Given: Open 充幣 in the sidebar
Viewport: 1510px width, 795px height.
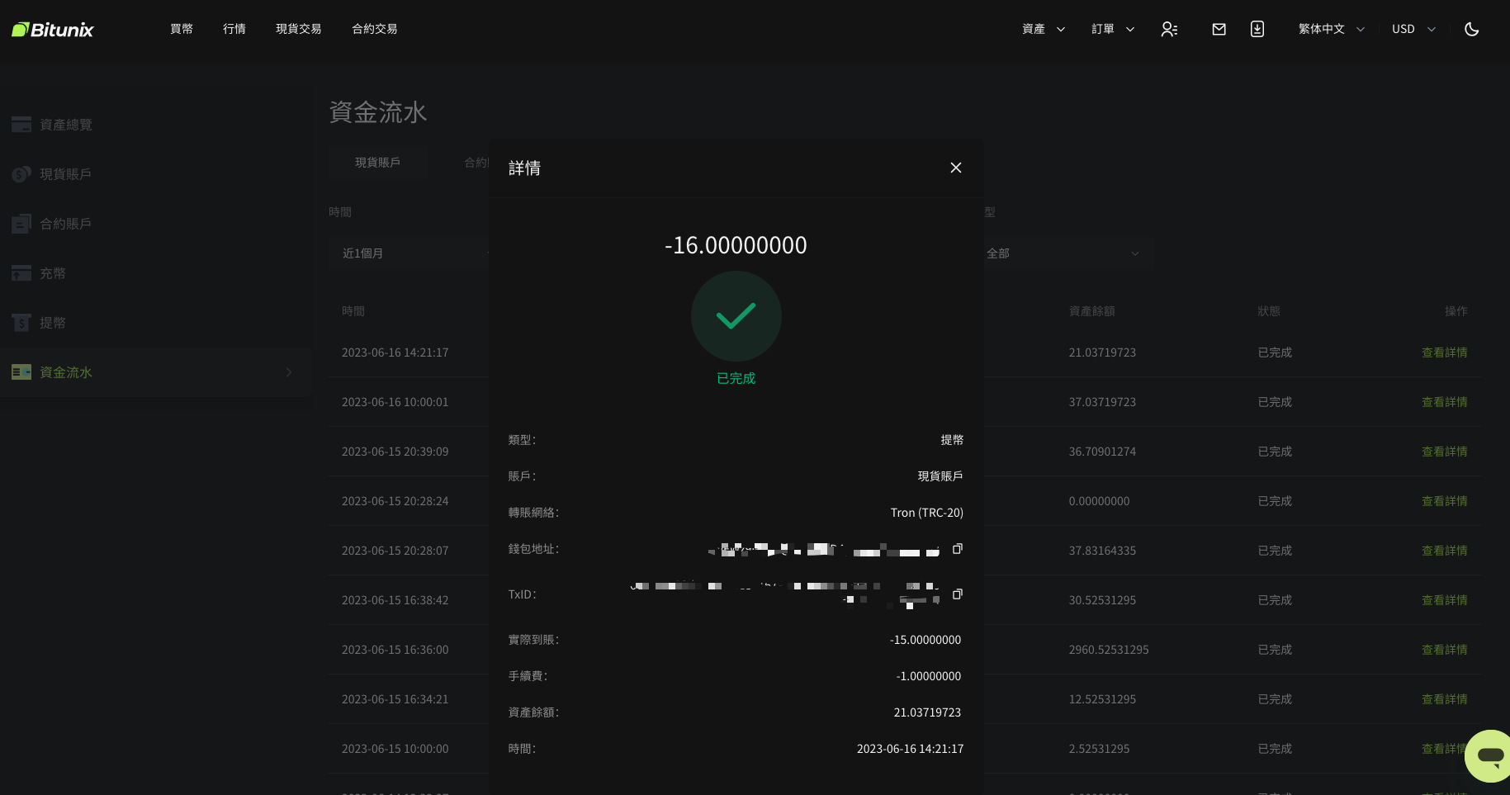Looking at the screenshot, I should (x=53, y=273).
